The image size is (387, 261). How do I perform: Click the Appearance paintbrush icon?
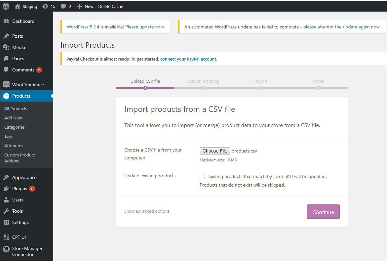(6, 177)
